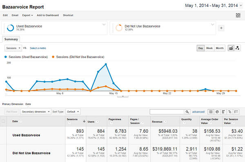Select the motion chart bubbles icon
This screenshot has width=245, height=162.
237,48
